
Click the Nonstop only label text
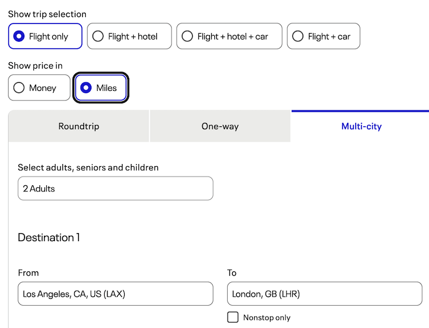(267, 318)
